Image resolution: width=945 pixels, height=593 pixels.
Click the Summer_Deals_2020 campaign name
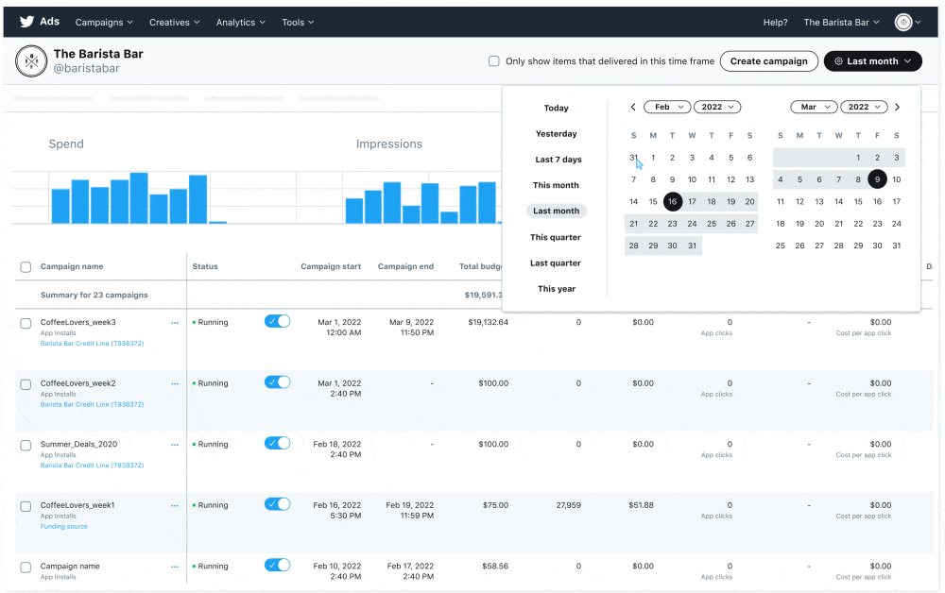click(x=79, y=445)
